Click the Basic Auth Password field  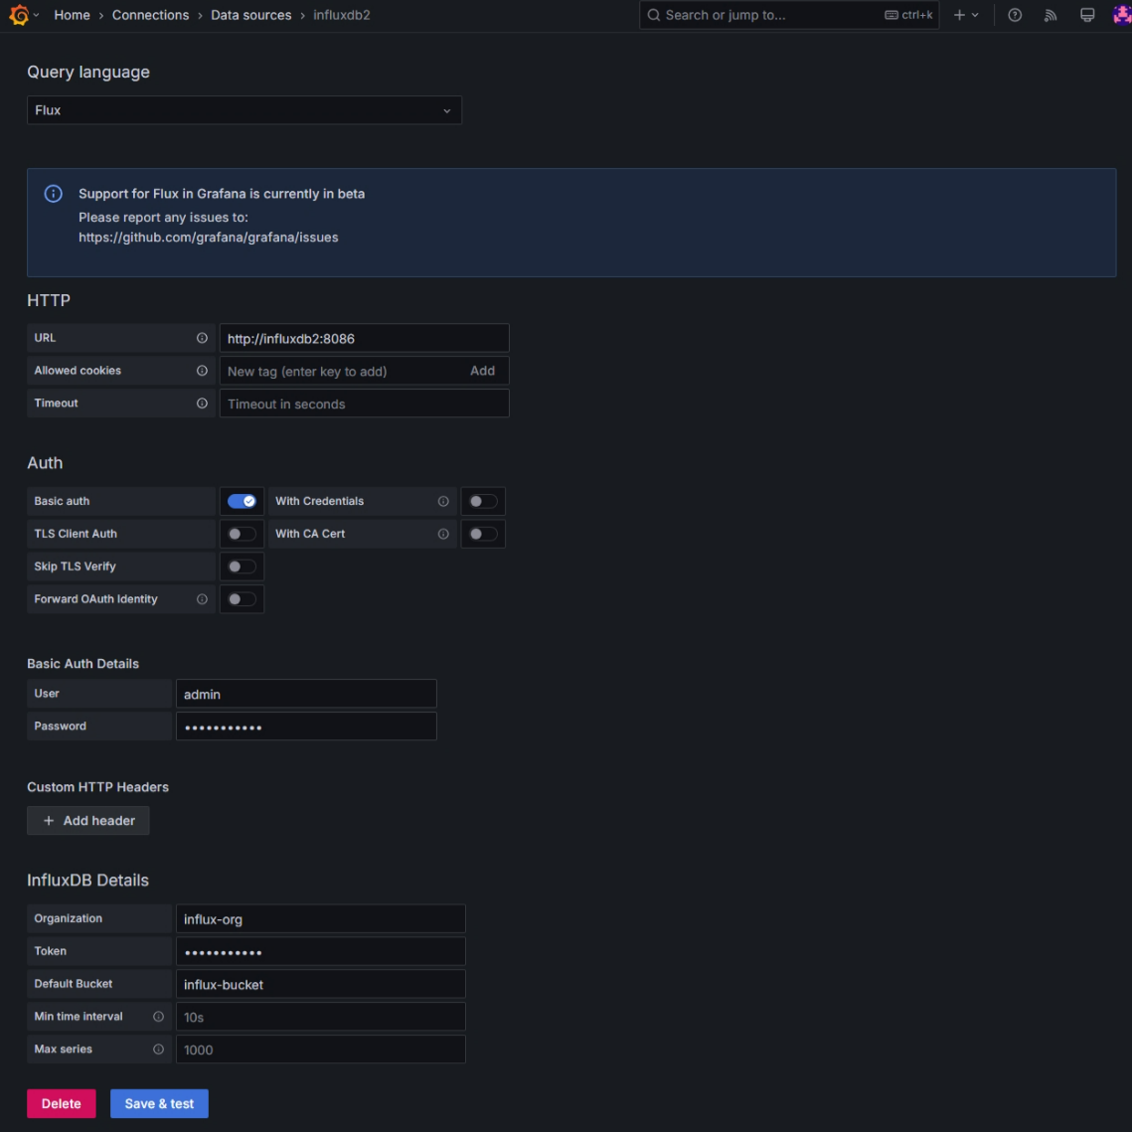pyautogui.click(x=306, y=727)
